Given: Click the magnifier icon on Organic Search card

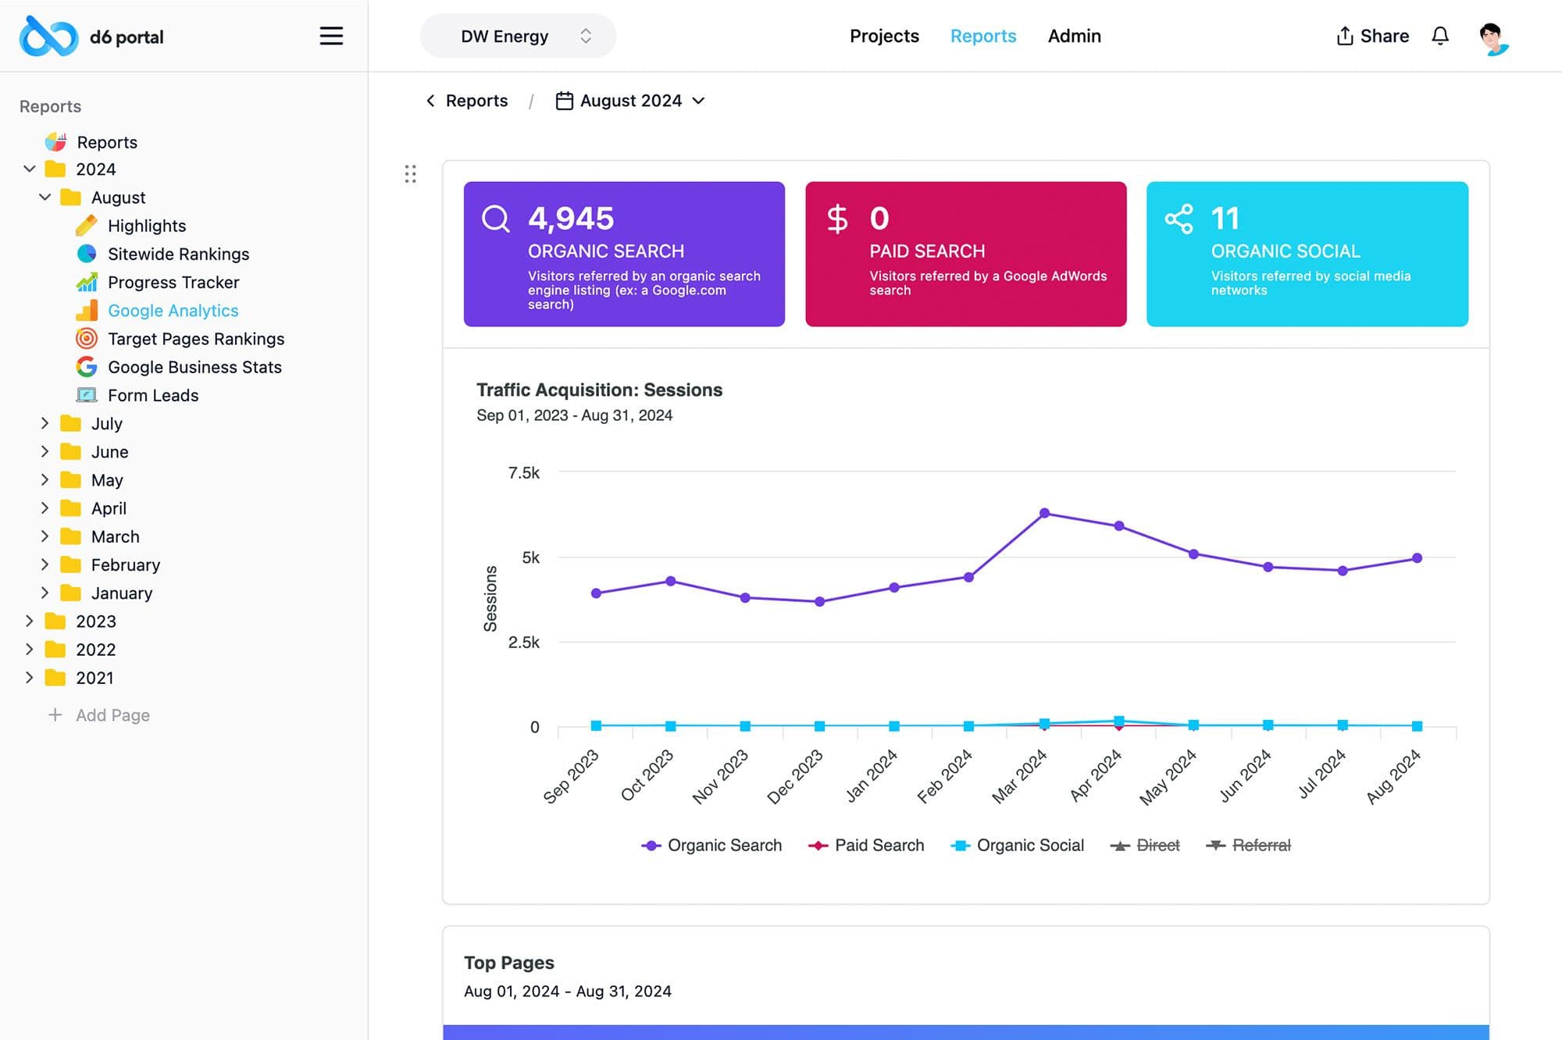Looking at the screenshot, I should (x=496, y=219).
